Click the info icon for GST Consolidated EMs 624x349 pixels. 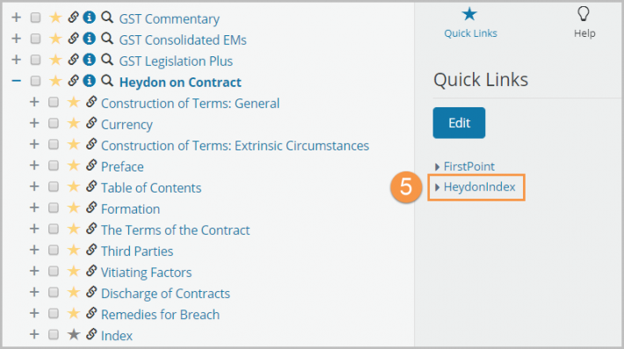point(89,38)
